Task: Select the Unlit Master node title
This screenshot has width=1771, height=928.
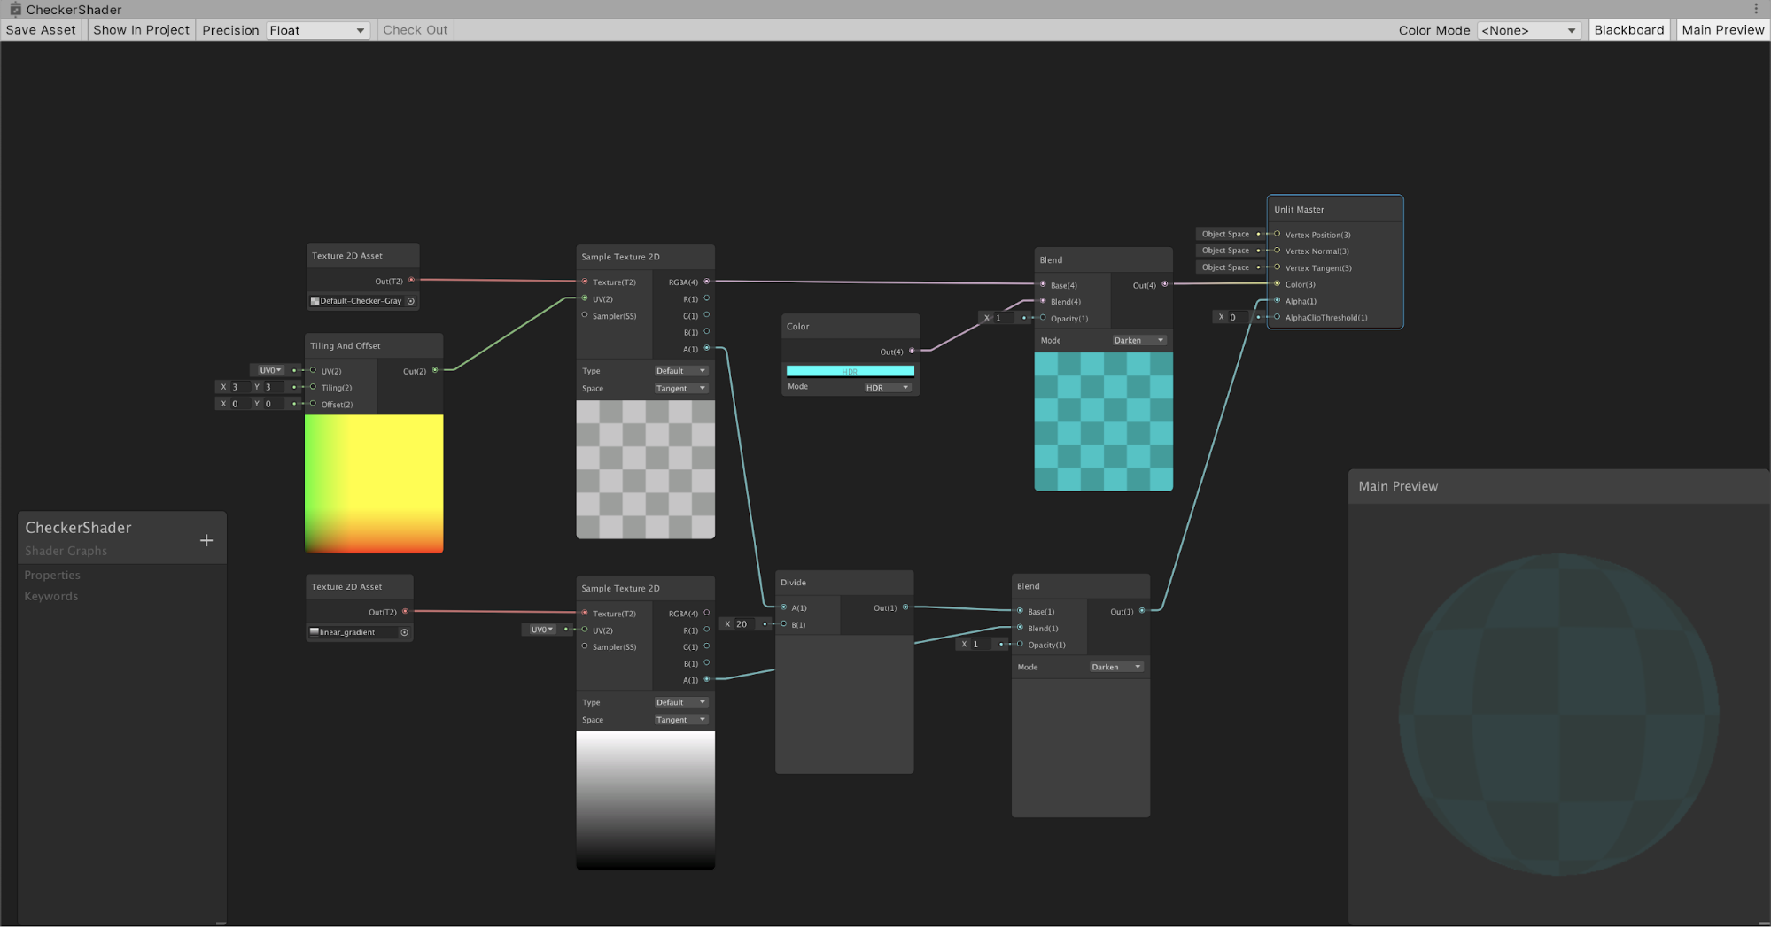Action: click(x=1299, y=210)
